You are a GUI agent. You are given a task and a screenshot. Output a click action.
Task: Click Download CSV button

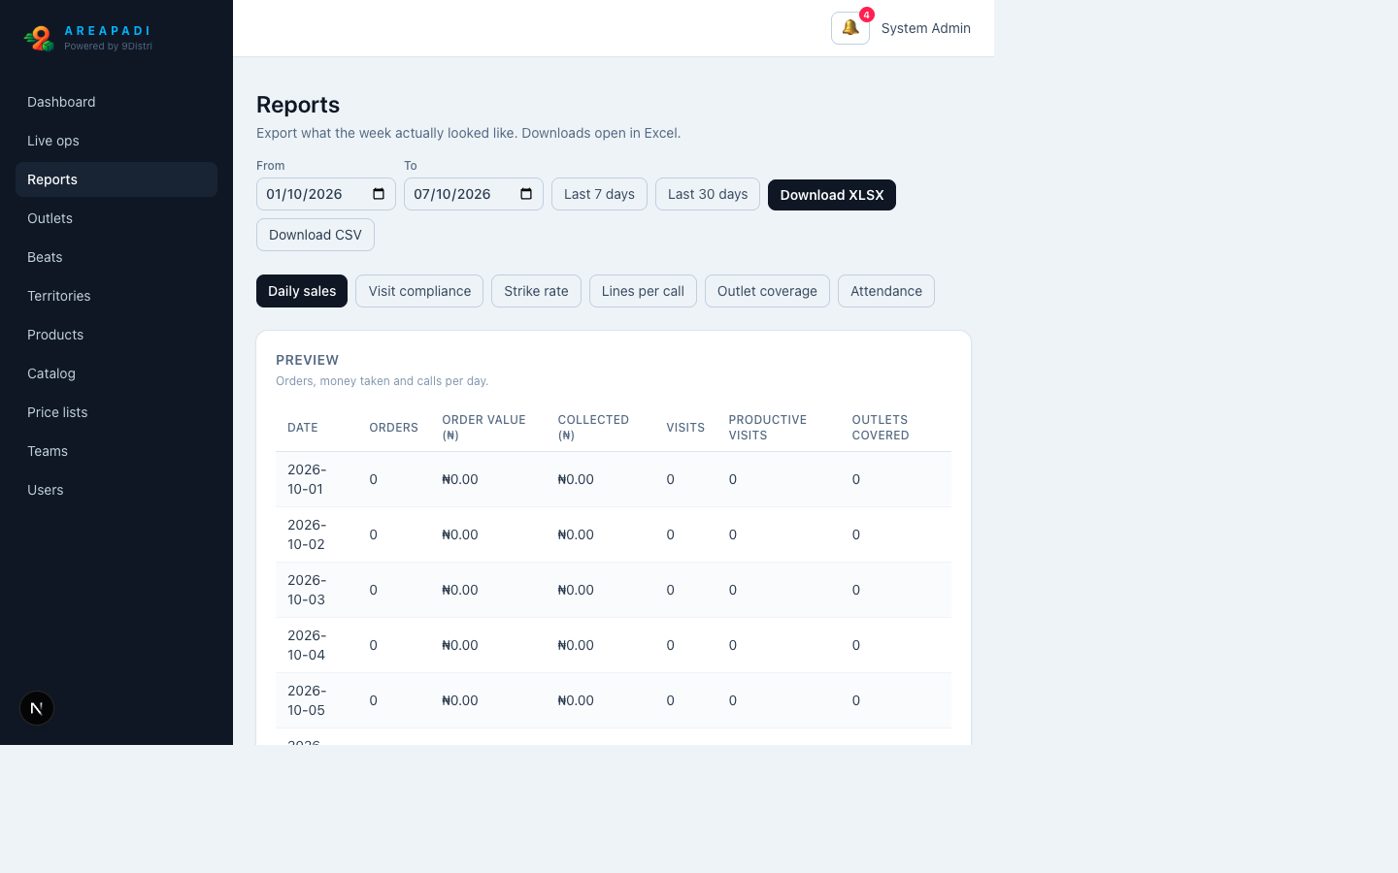pyautogui.click(x=316, y=235)
